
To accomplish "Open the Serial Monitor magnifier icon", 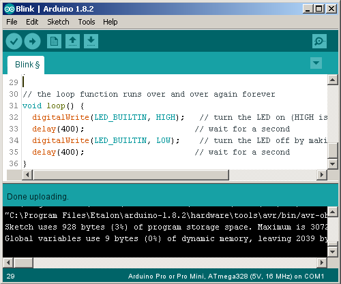I will [319, 42].
